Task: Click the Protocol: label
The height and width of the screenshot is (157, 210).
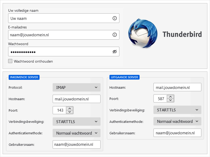Action: click(15, 88)
